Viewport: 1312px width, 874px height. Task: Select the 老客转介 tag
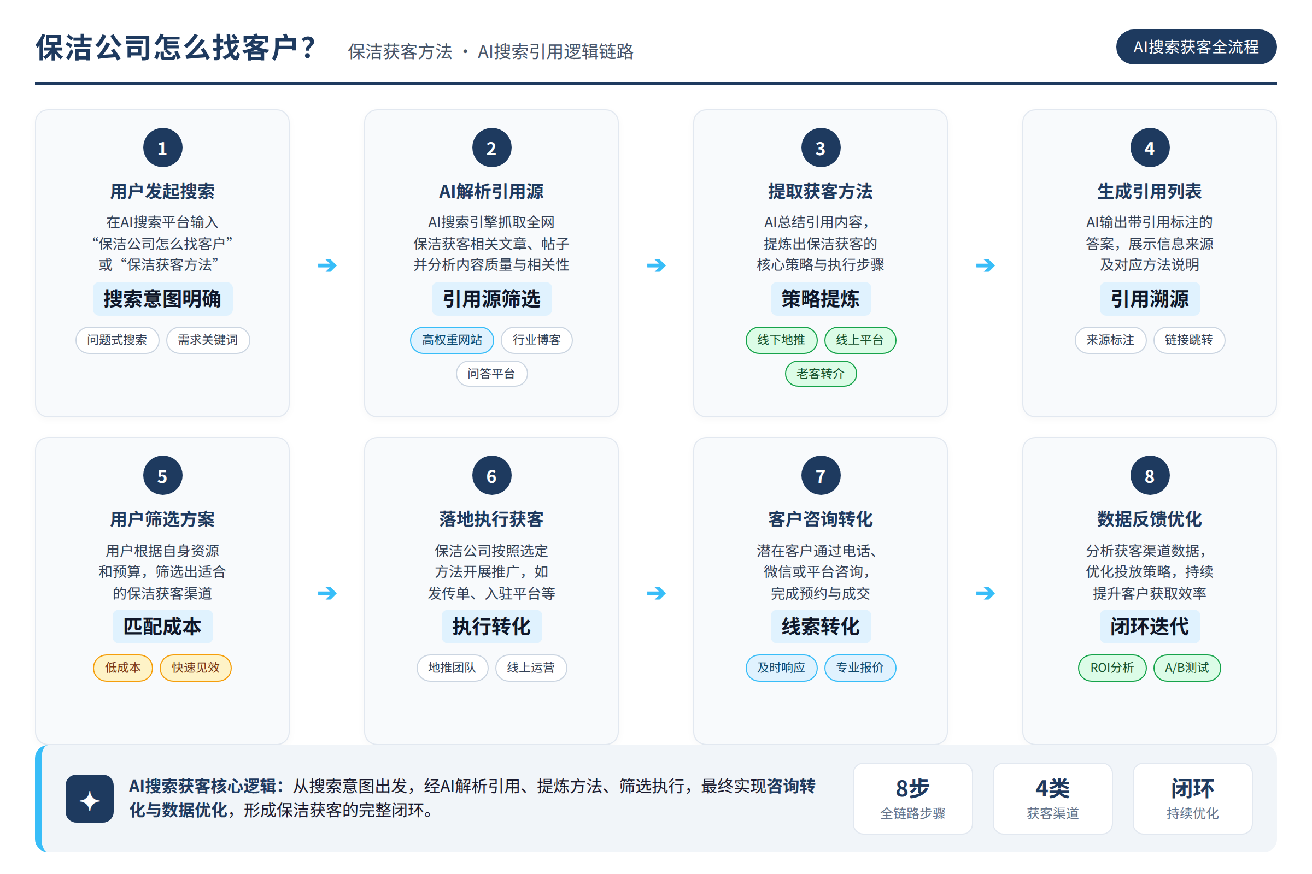(821, 374)
